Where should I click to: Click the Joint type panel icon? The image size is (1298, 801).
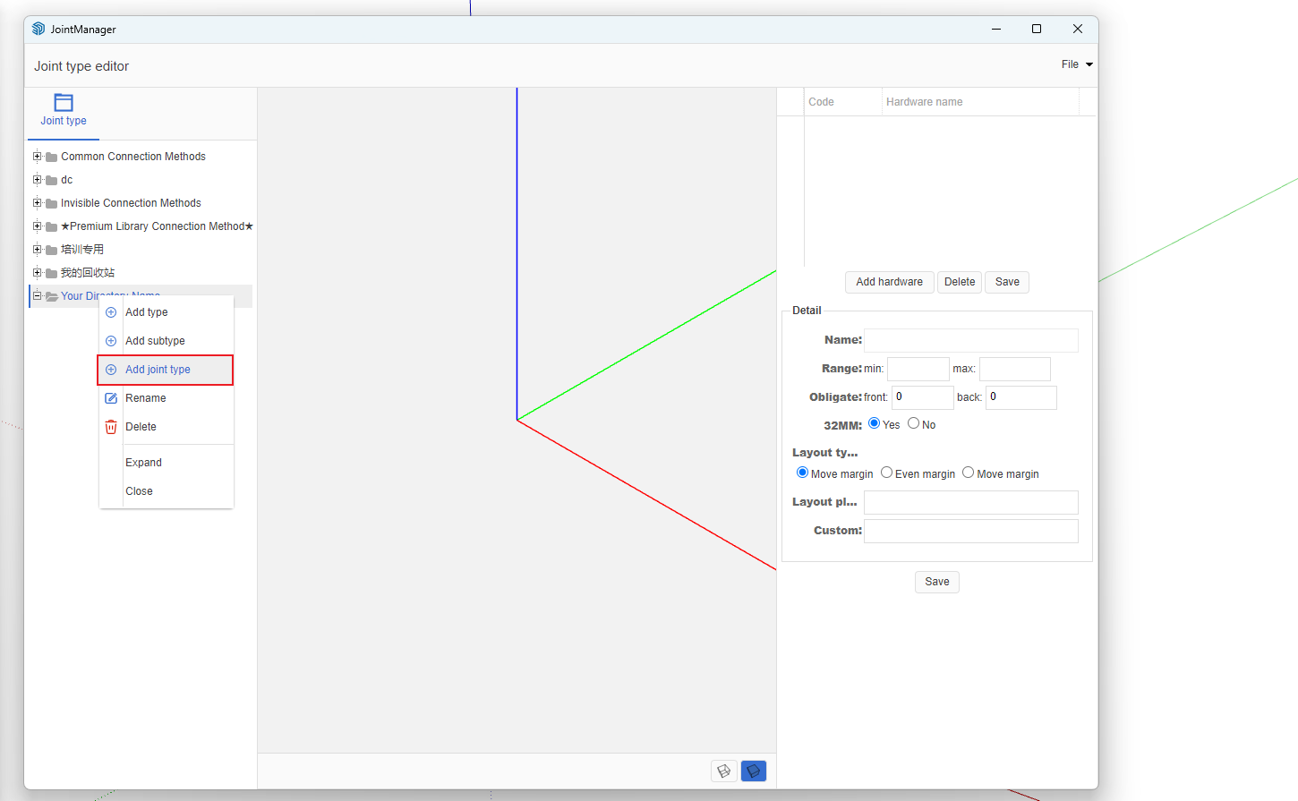click(x=64, y=103)
